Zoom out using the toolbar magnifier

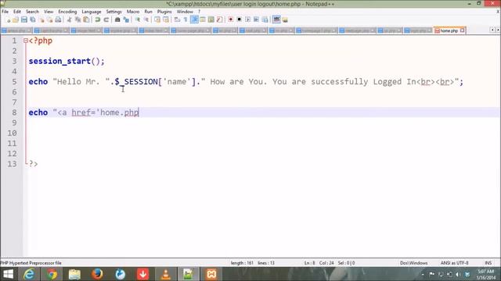(x=146, y=20)
